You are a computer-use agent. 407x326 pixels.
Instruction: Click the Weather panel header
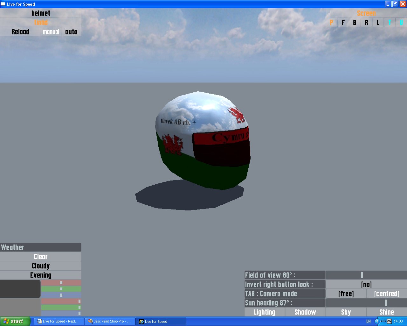click(41, 247)
